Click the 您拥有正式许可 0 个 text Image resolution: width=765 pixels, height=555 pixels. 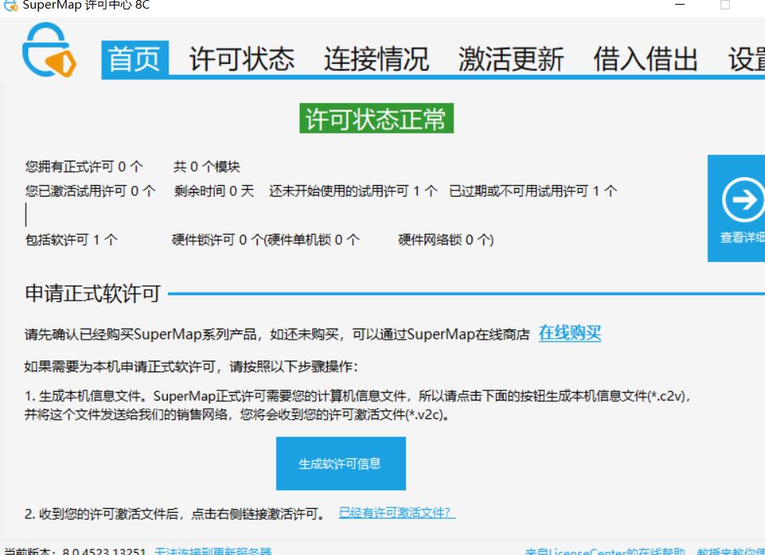point(84,167)
